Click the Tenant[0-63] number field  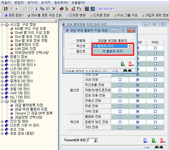[90, 140]
